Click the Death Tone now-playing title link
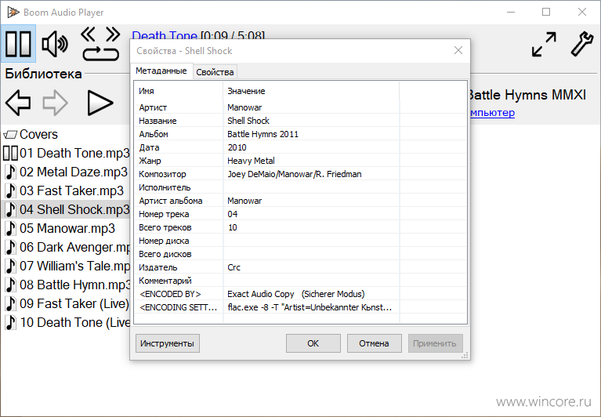The image size is (601, 417). coord(164,35)
